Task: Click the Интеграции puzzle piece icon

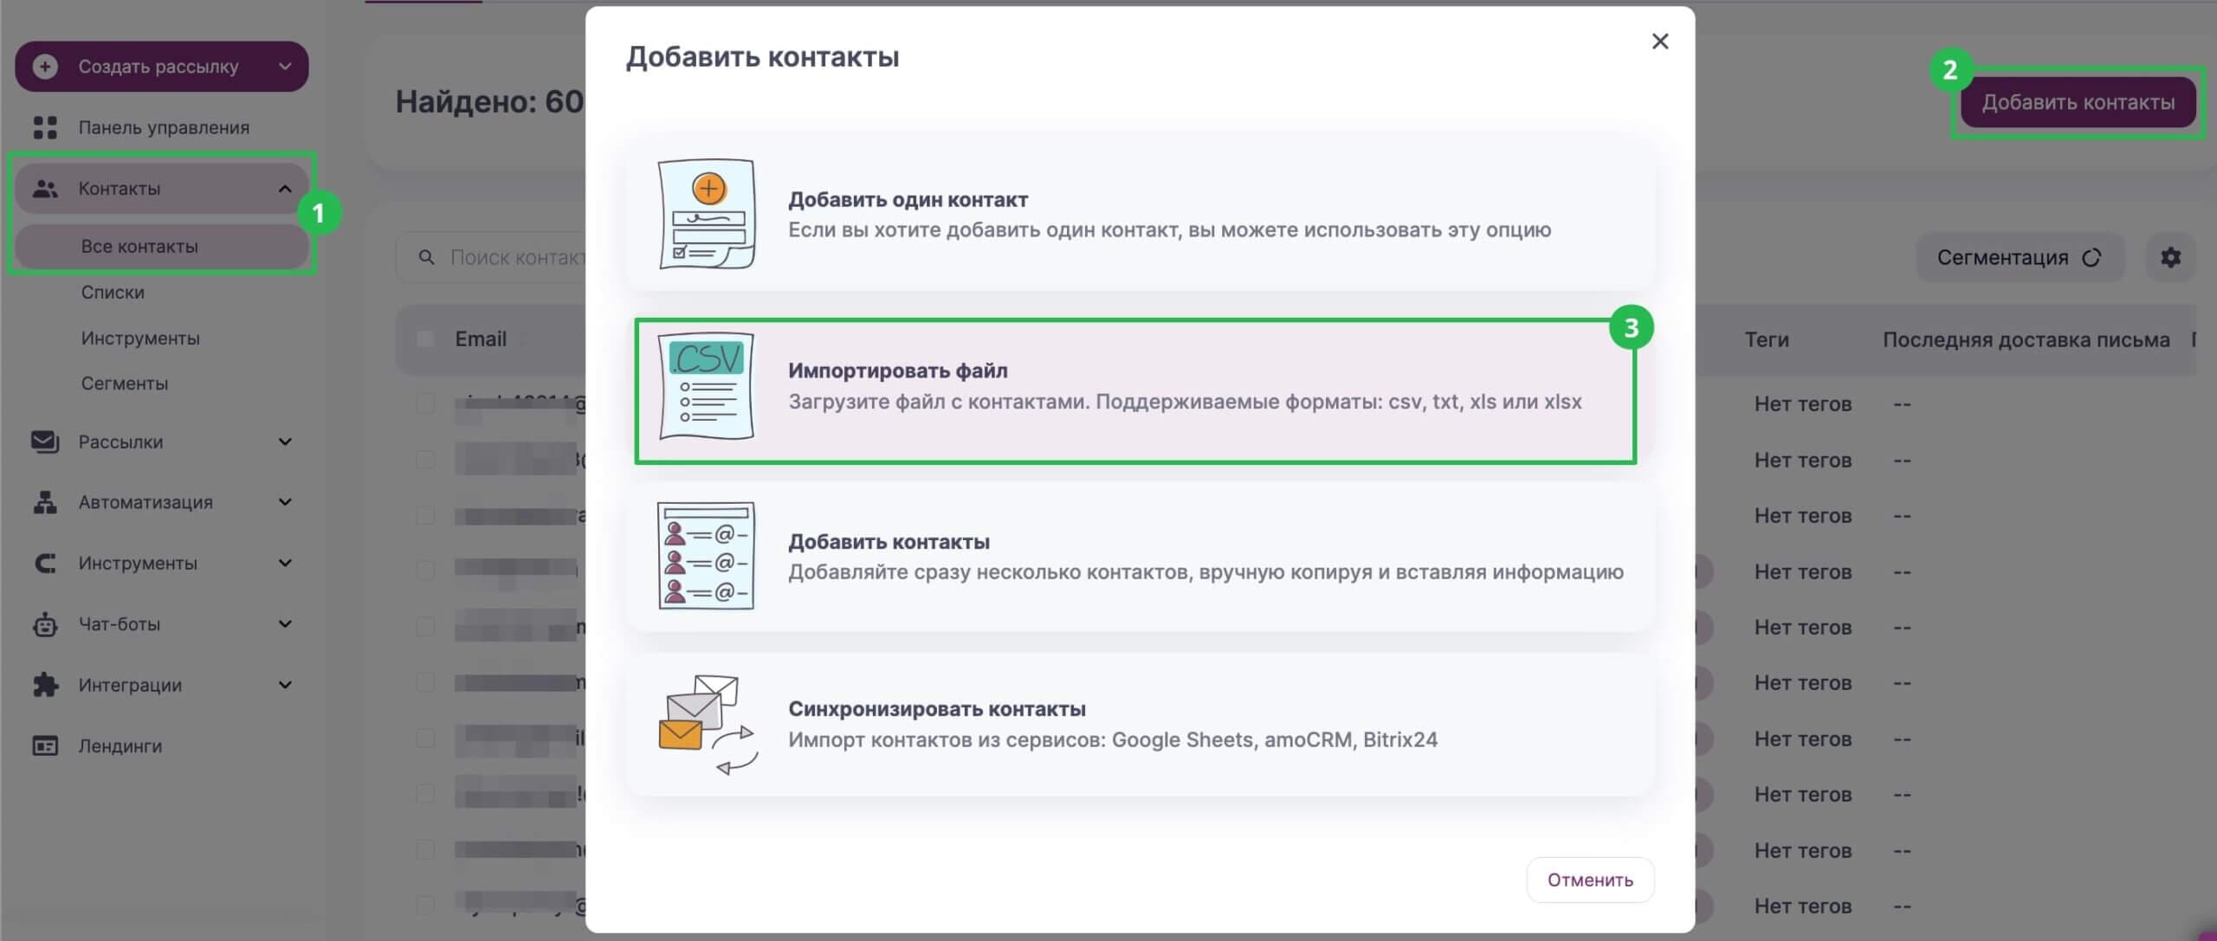Action: [x=45, y=685]
